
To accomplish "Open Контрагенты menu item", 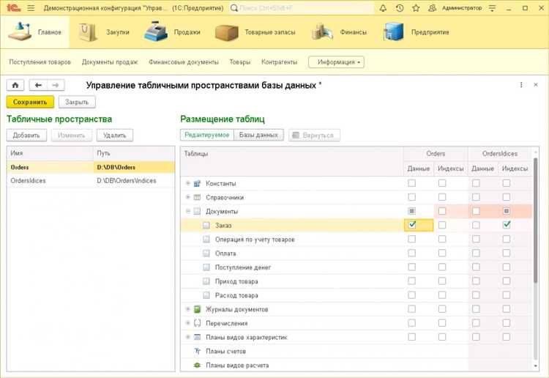I will pos(279,62).
